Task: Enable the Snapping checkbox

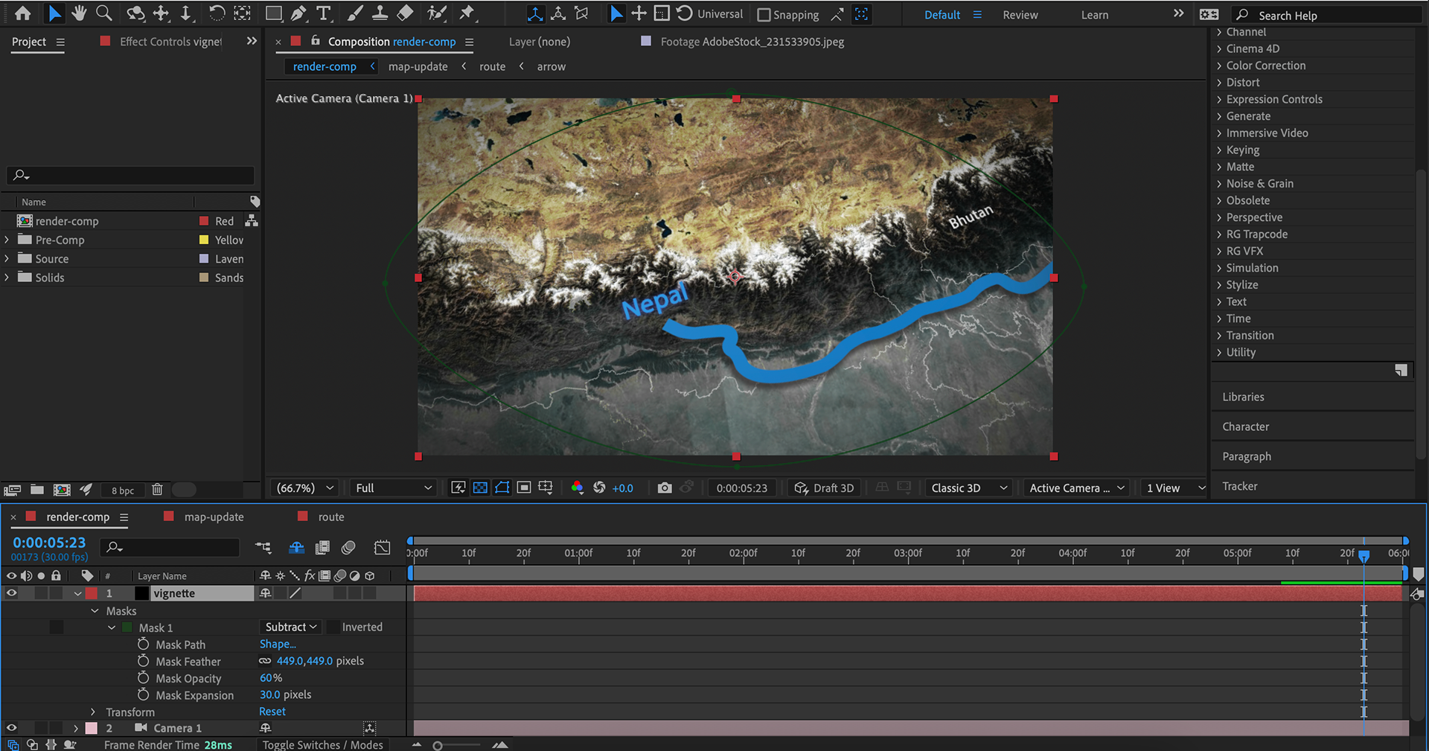Action: [x=764, y=15]
